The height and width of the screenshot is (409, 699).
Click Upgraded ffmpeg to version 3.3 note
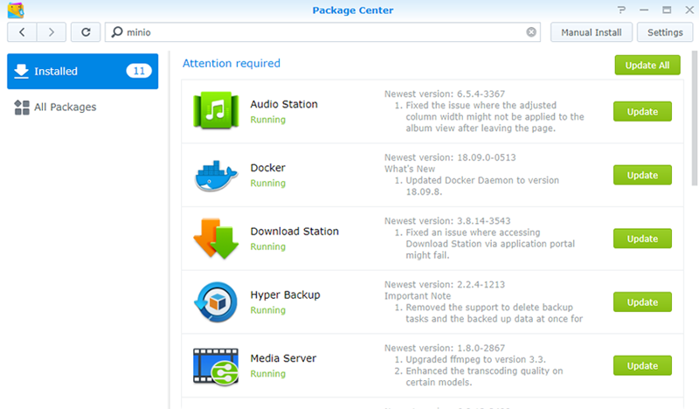475,359
